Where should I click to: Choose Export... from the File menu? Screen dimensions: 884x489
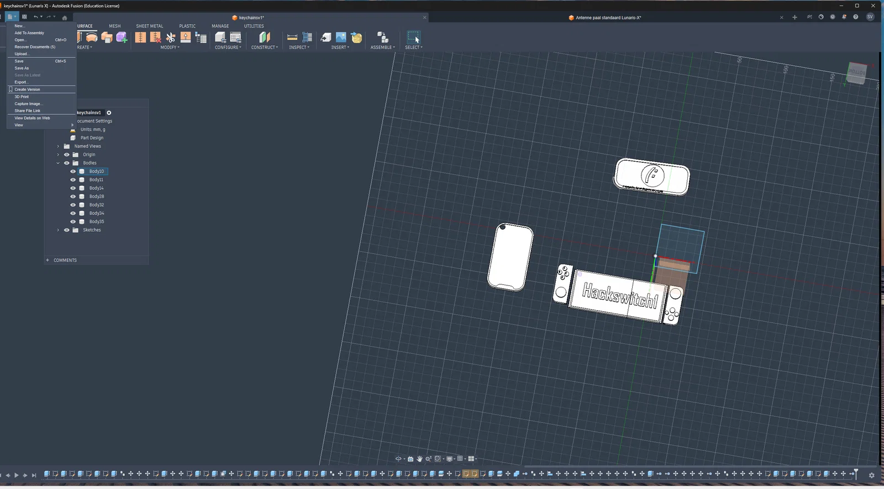point(21,82)
